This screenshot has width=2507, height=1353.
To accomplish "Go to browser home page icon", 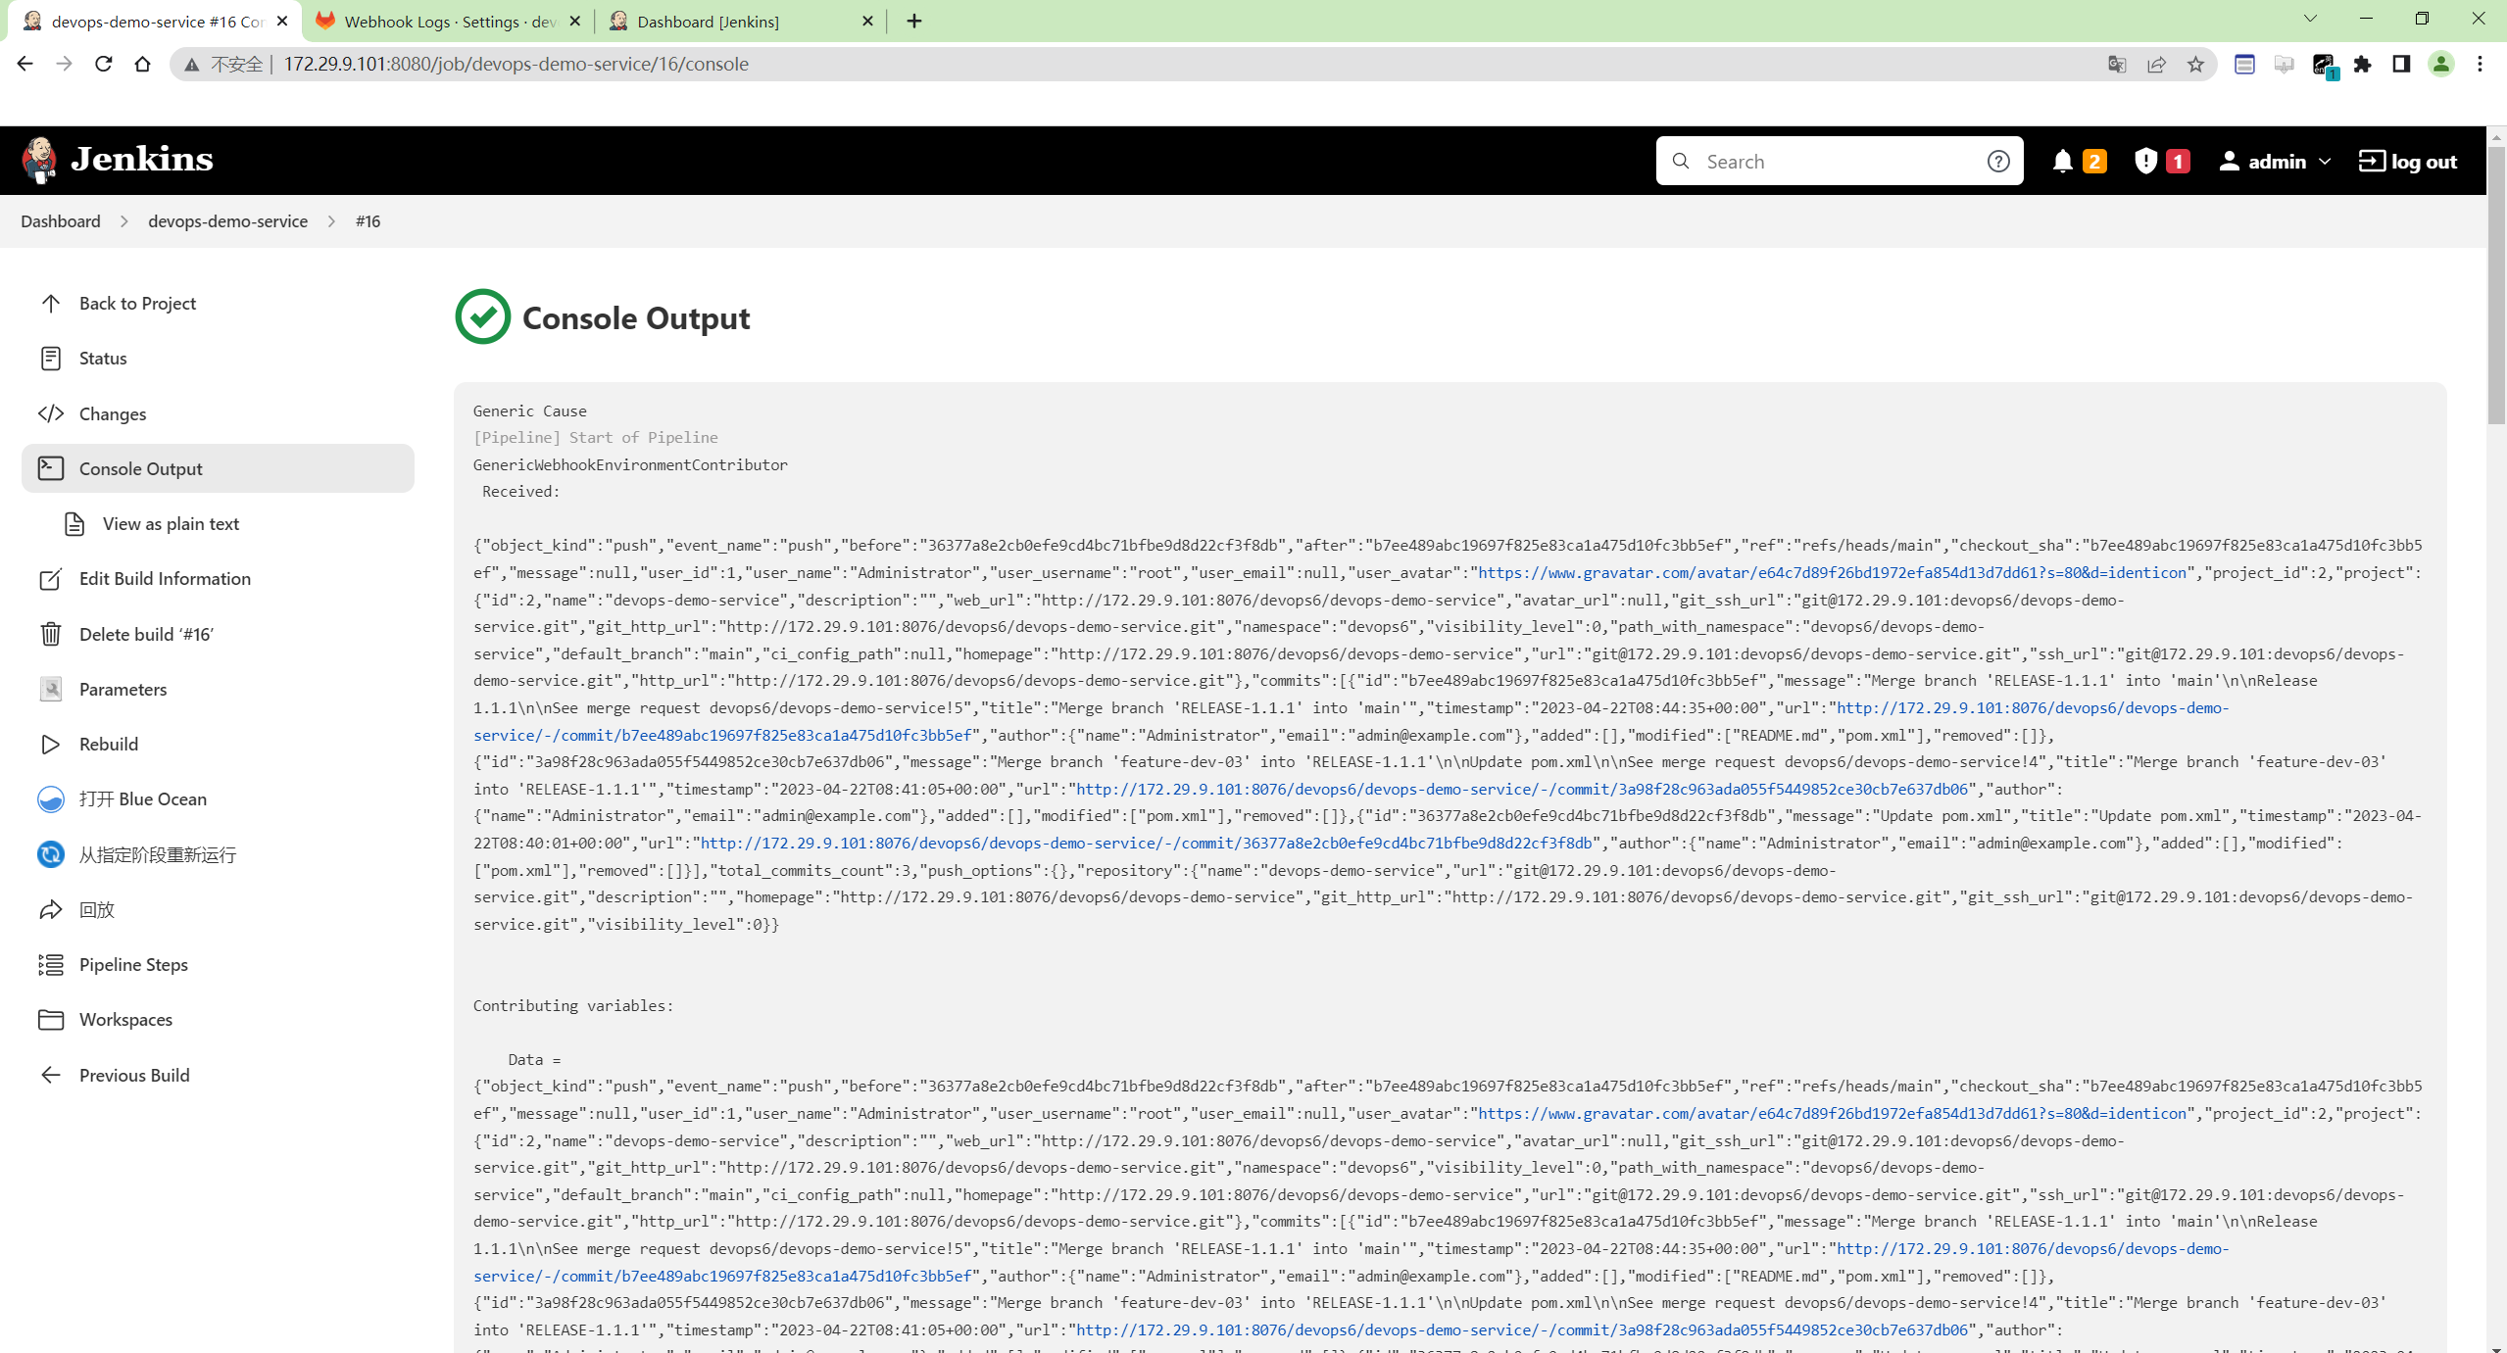I will click(x=142, y=64).
